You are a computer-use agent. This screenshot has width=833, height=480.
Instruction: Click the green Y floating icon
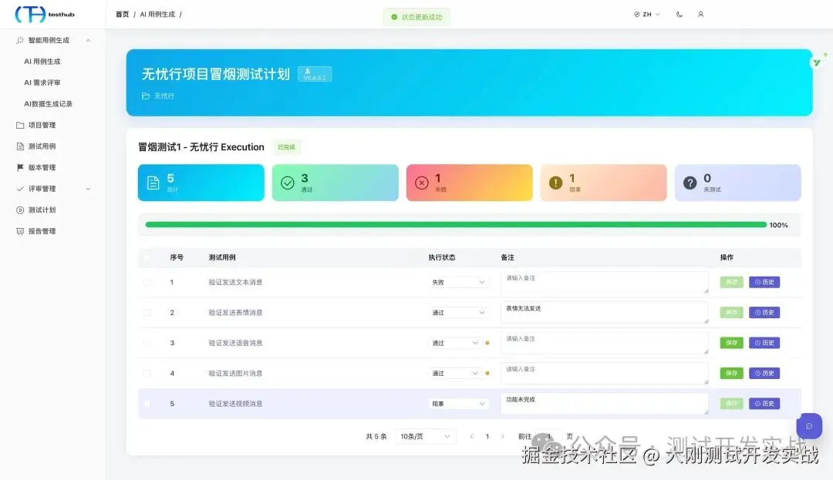click(817, 62)
